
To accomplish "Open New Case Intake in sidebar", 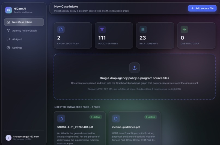I will [x=24, y=22].
